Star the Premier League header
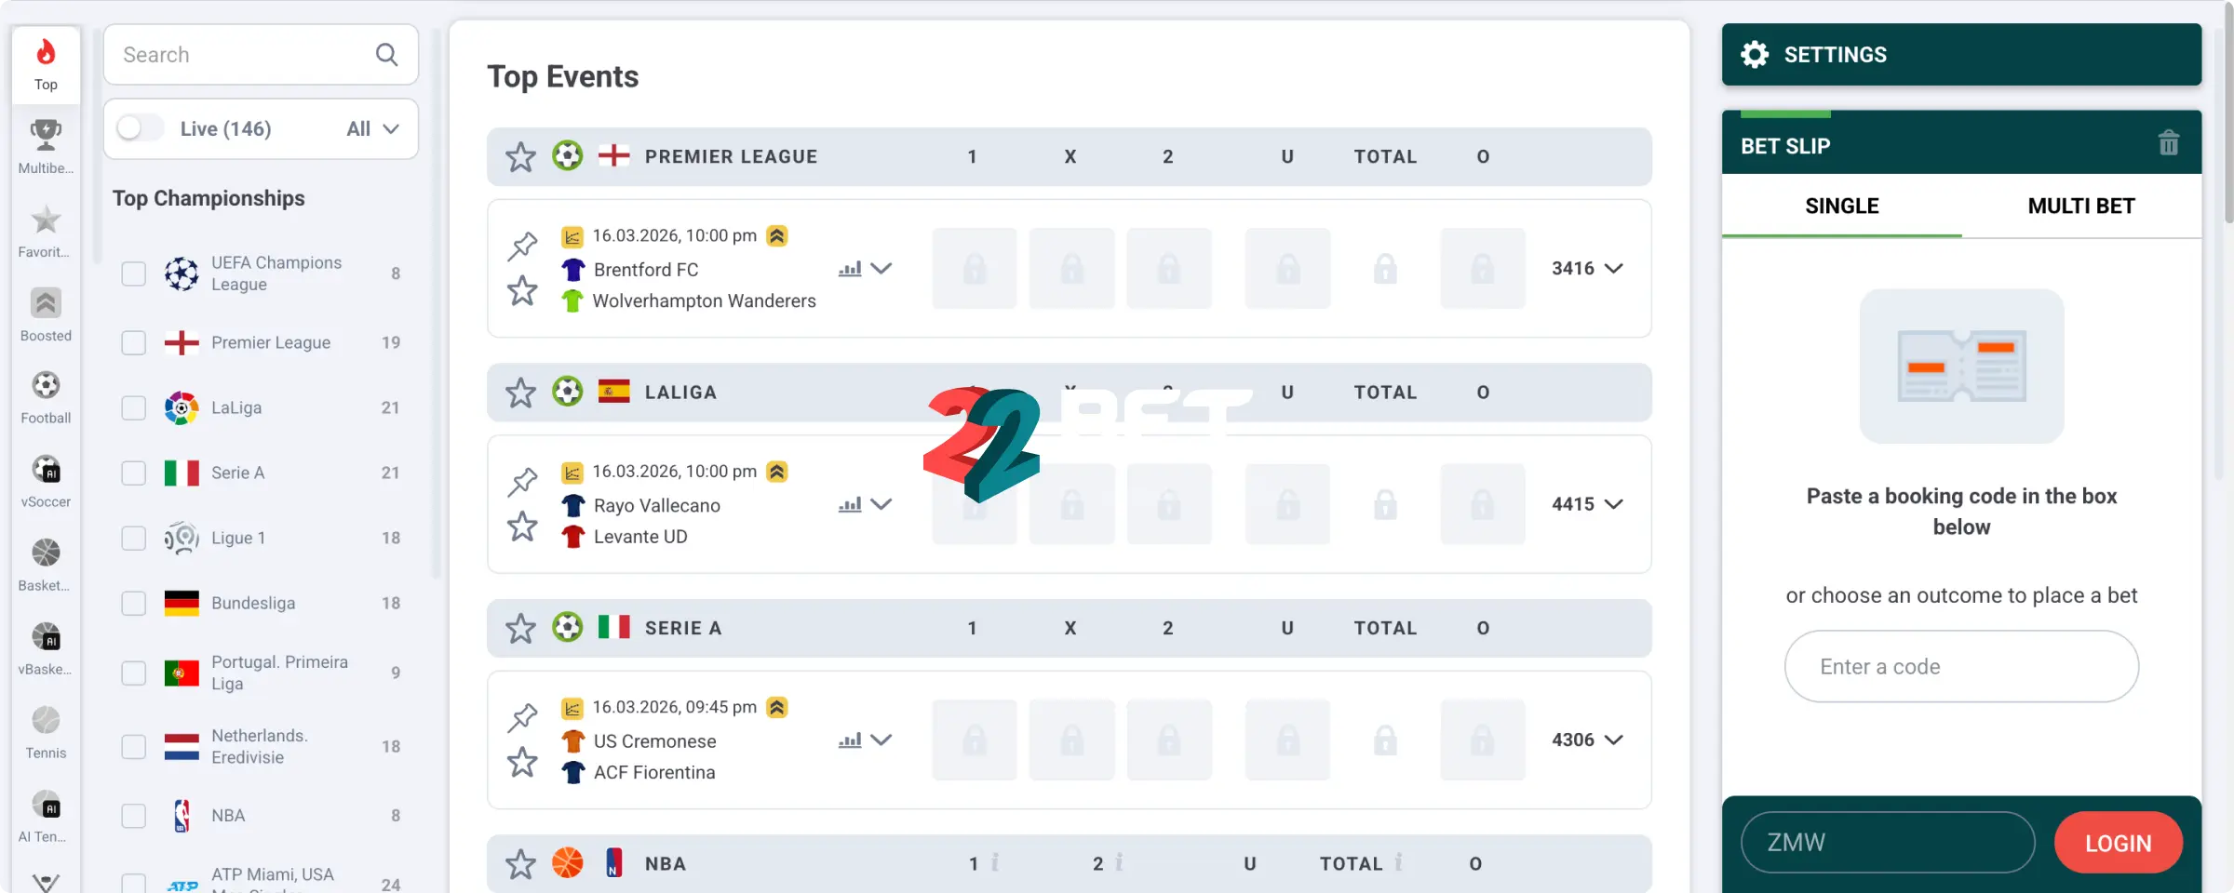 [x=520, y=156]
